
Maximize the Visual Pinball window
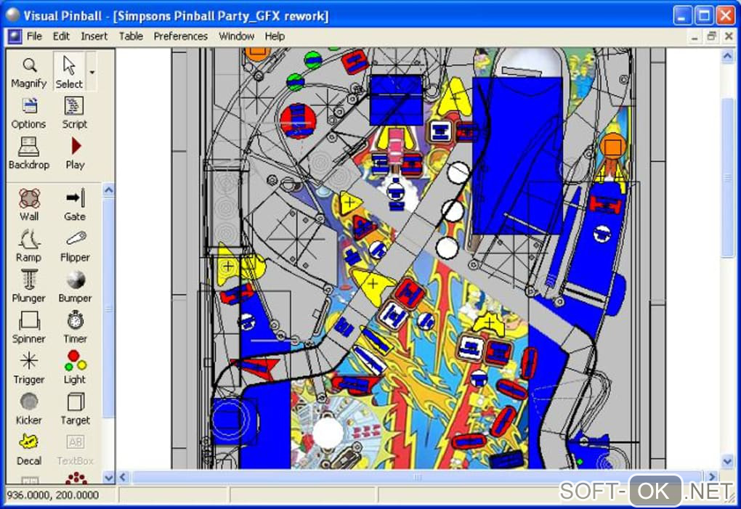(x=704, y=15)
